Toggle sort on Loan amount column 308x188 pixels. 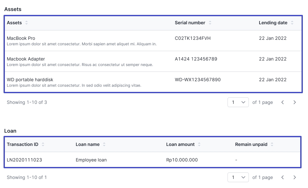(x=199, y=144)
